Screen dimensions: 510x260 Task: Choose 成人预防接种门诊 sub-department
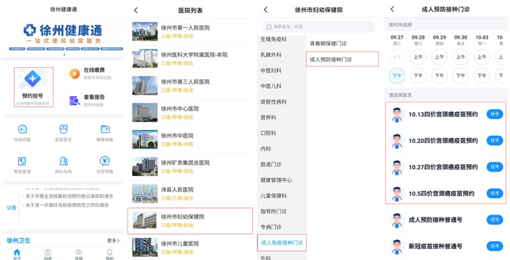coord(342,59)
